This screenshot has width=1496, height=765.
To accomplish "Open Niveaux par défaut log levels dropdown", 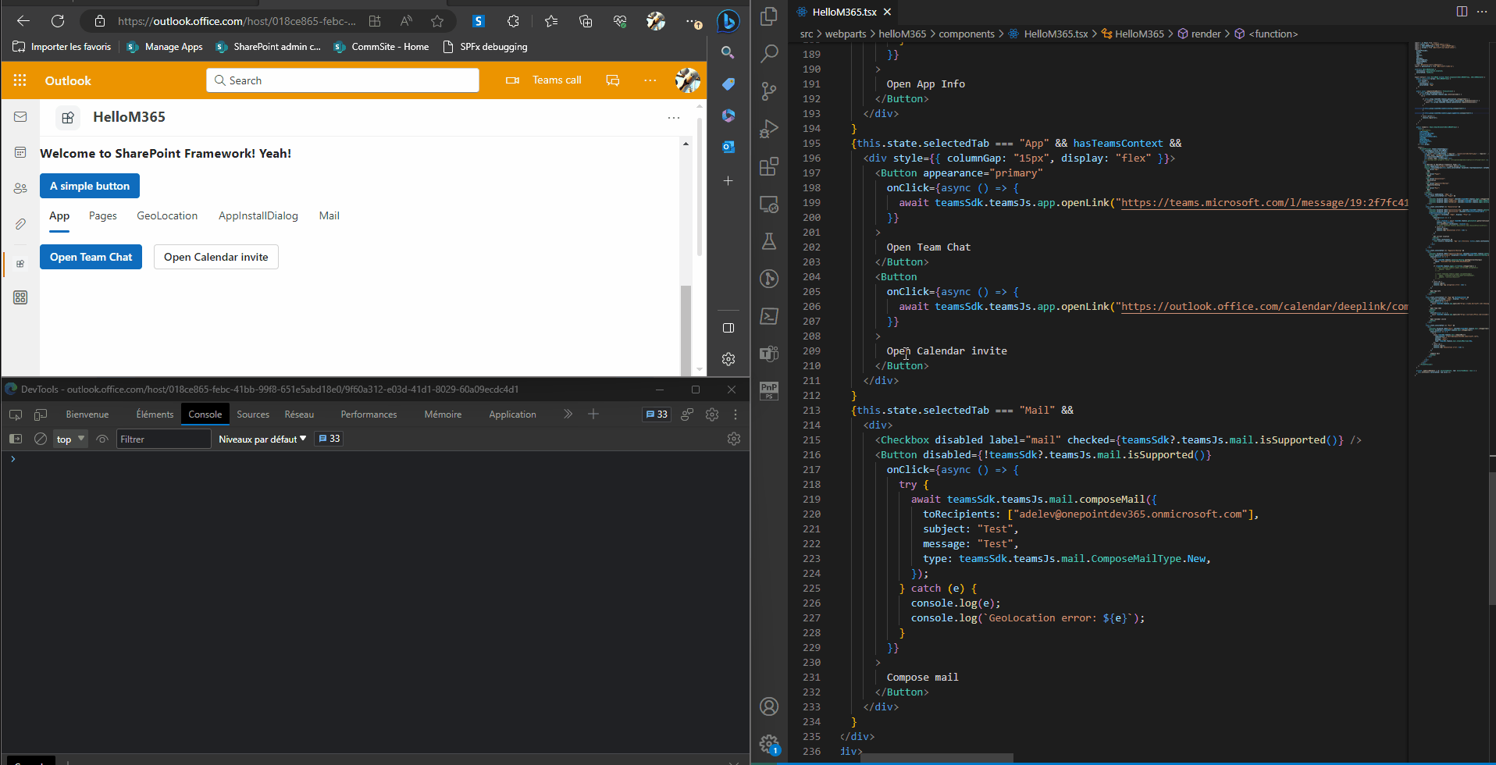I will tap(262, 439).
